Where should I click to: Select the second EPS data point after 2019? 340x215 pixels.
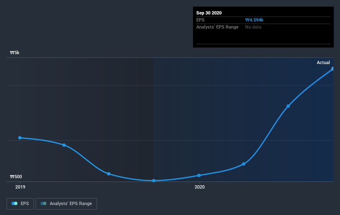pyautogui.click(x=64, y=145)
